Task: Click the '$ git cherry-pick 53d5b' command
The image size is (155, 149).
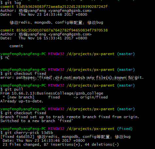Action: click(x=27, y=133)
